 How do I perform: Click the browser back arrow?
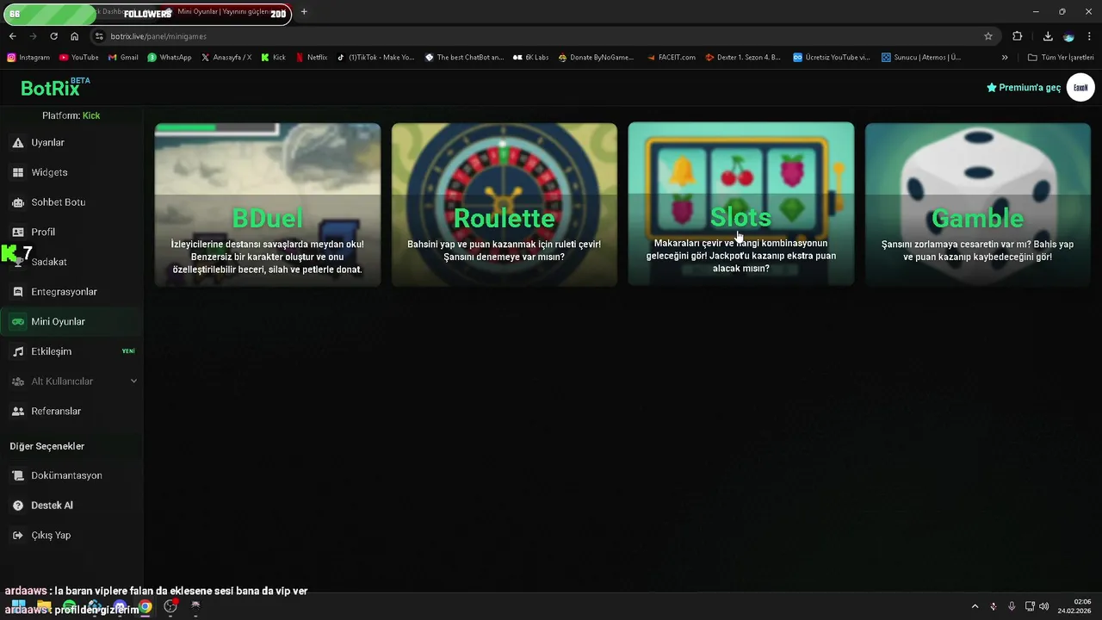(12, 36)
